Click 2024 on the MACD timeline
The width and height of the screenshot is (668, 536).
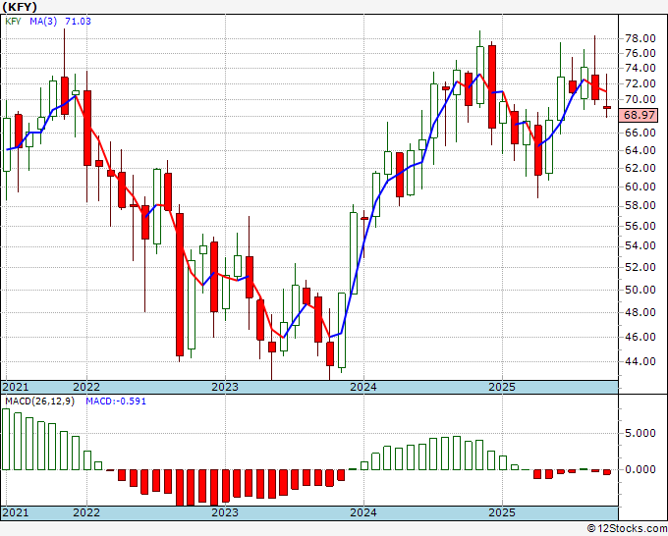click(x=363, y=512)
